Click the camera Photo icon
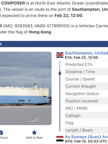Viewport: 108px width, 144px height. [x=1, y=133]
